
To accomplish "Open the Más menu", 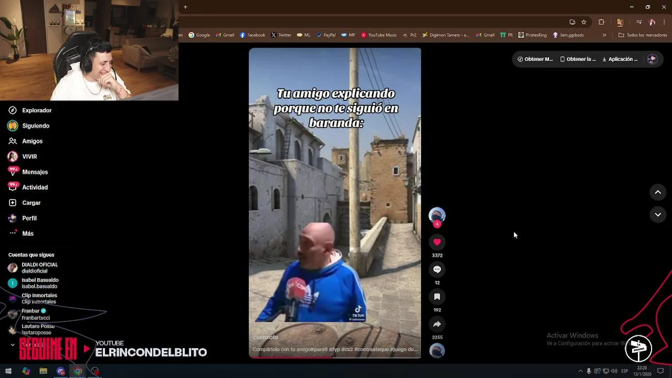I will (x=20, y=234).
